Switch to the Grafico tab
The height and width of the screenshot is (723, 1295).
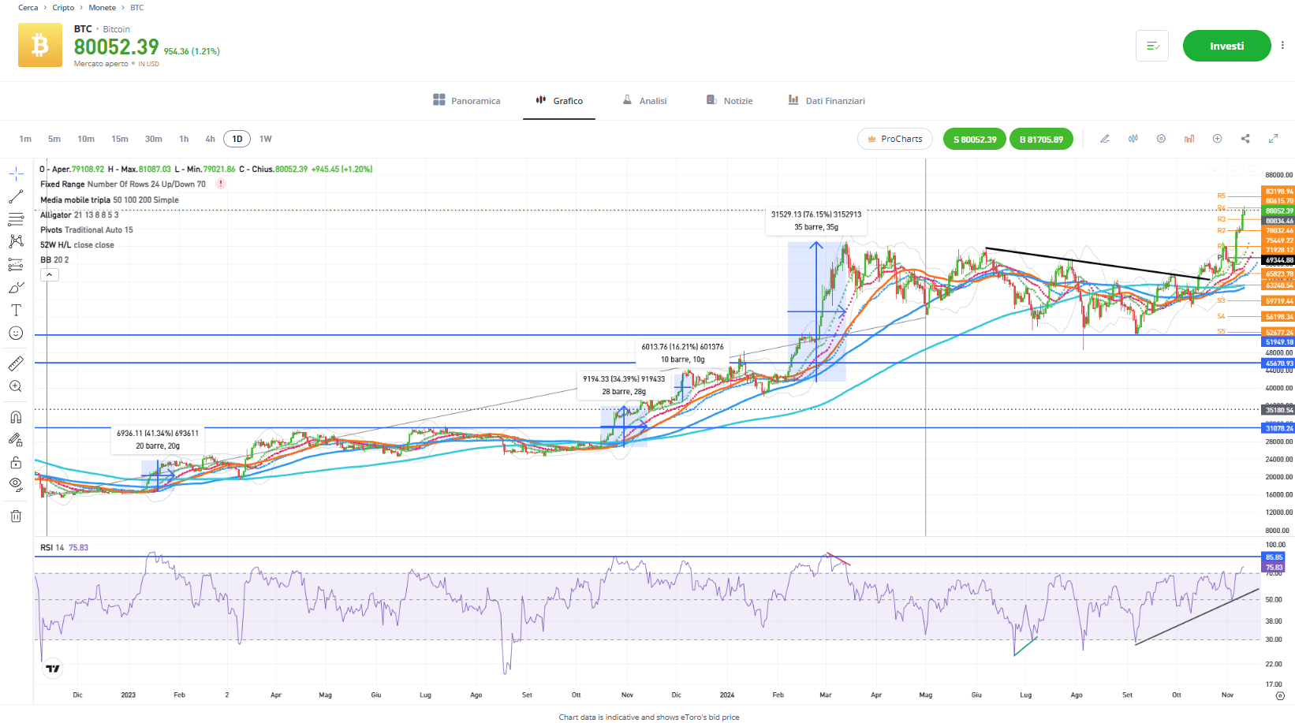(559, 100)
